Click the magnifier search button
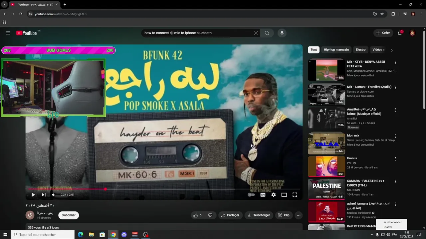Image resolution: width=426 pixels, height=239 pixels. 267,33
